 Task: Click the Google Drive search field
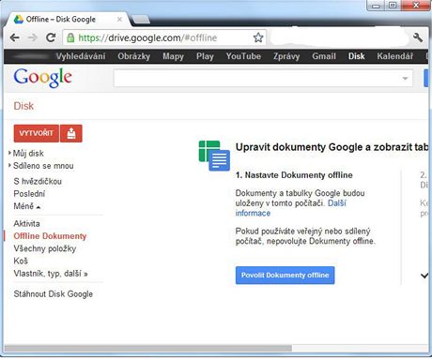tap(263, 78)
